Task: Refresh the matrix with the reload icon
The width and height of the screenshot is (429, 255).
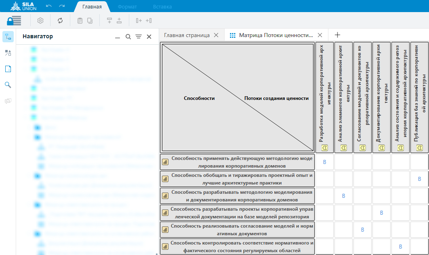Action: tap(60, 21)
